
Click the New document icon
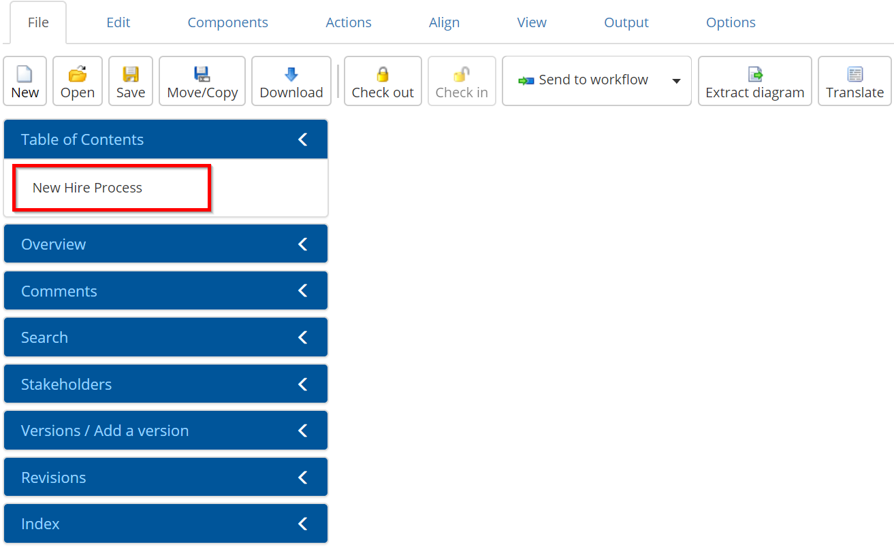click(25, 74)
